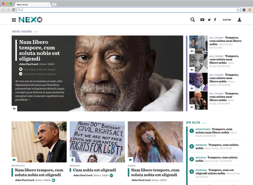
Task: Click the microphone podcast icon on the LGBT sign photo
Action: pos(72,160)
